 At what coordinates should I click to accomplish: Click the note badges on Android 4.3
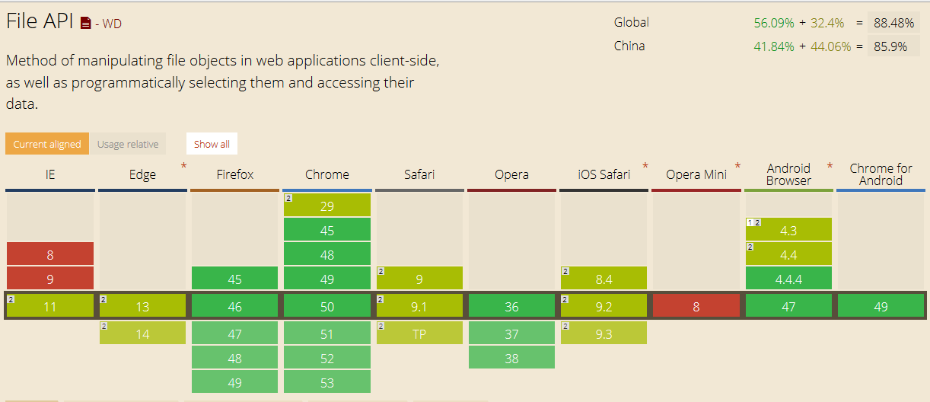pos(753,222)
